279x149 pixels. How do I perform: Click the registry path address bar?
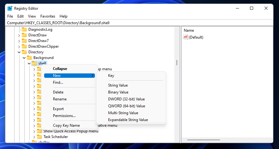(139, 23)
